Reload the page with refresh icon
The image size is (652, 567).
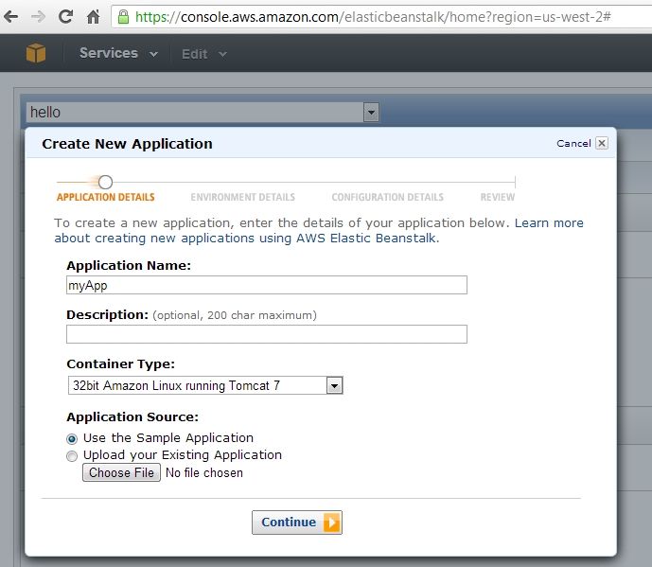[x=65, y=17]
